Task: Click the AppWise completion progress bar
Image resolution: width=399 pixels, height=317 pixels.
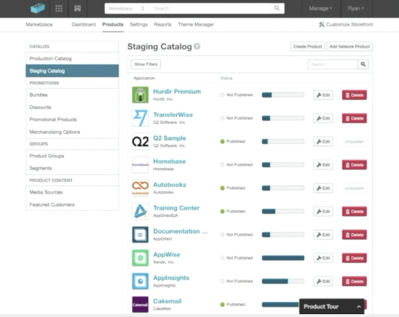Action: tap(283, 258)
